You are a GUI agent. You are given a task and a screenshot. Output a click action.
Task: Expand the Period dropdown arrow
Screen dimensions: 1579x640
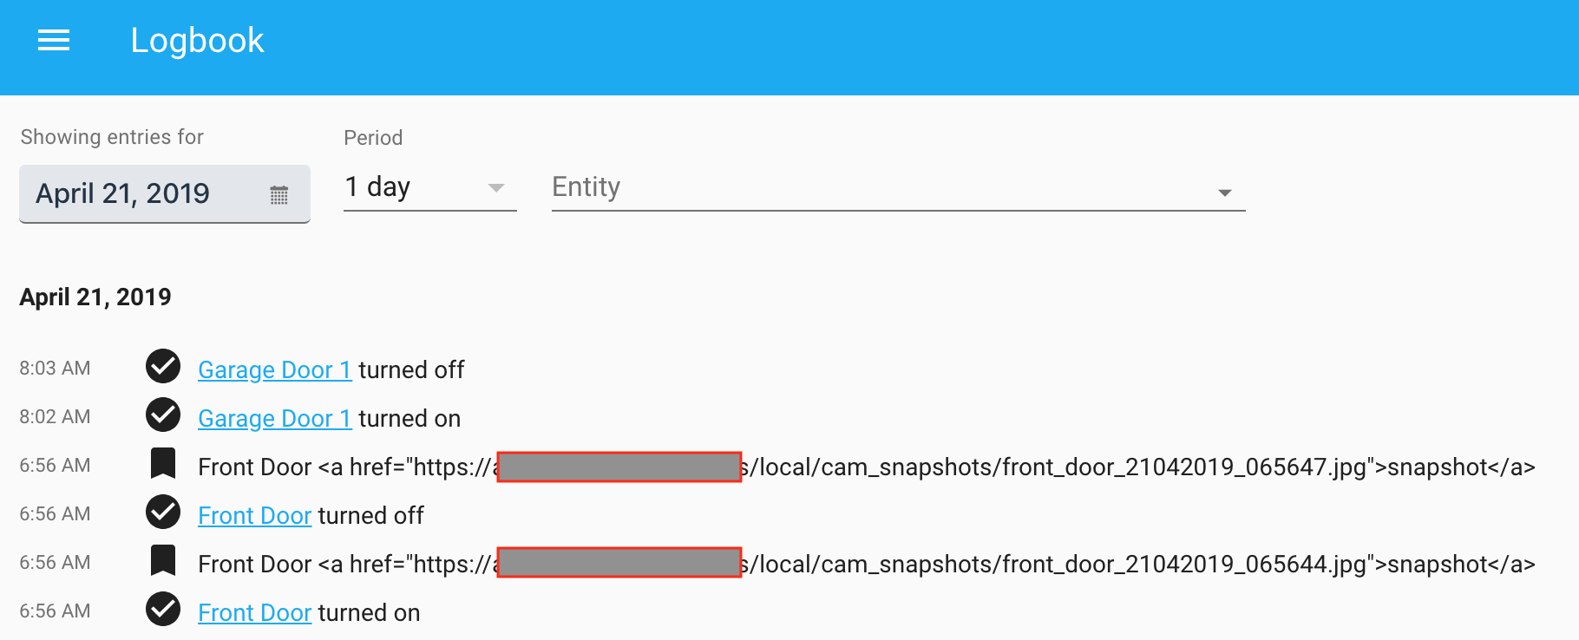point(496,188)
